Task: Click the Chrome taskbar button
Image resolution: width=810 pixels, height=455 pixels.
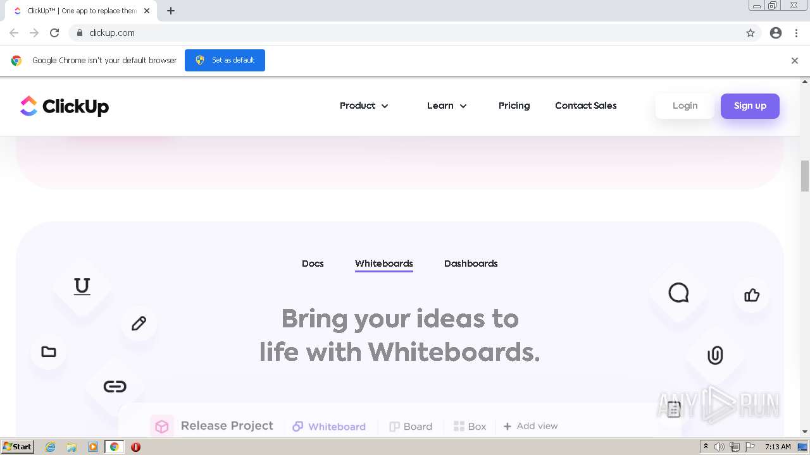Action: [x=115, y=447]
